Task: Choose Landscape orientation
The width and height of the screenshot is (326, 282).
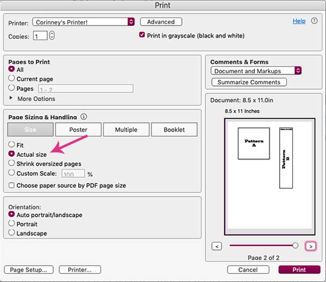Action: tap(11, 232)
